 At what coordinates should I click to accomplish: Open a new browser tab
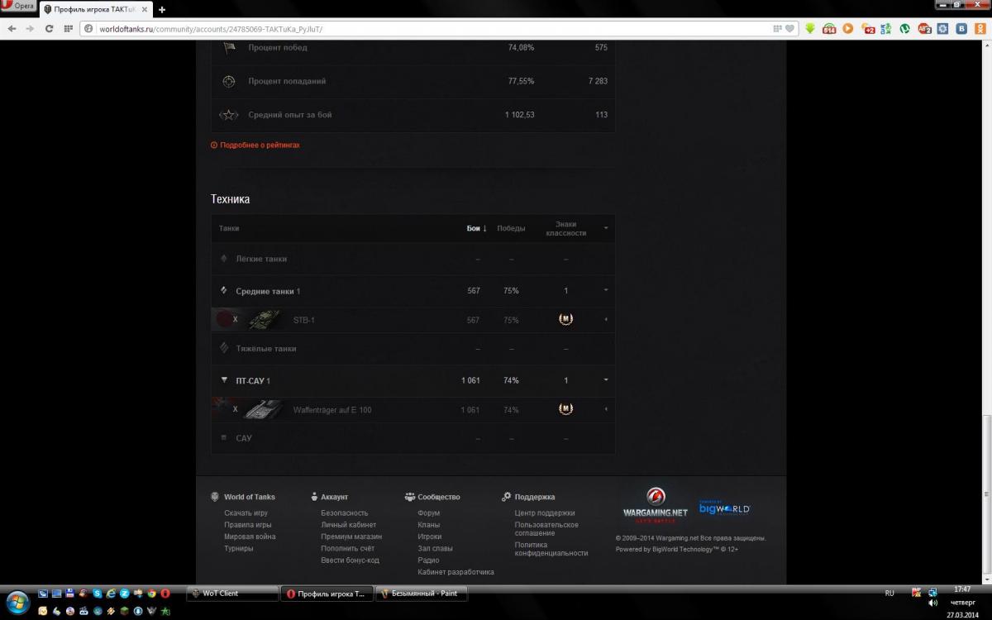[162, 9]
